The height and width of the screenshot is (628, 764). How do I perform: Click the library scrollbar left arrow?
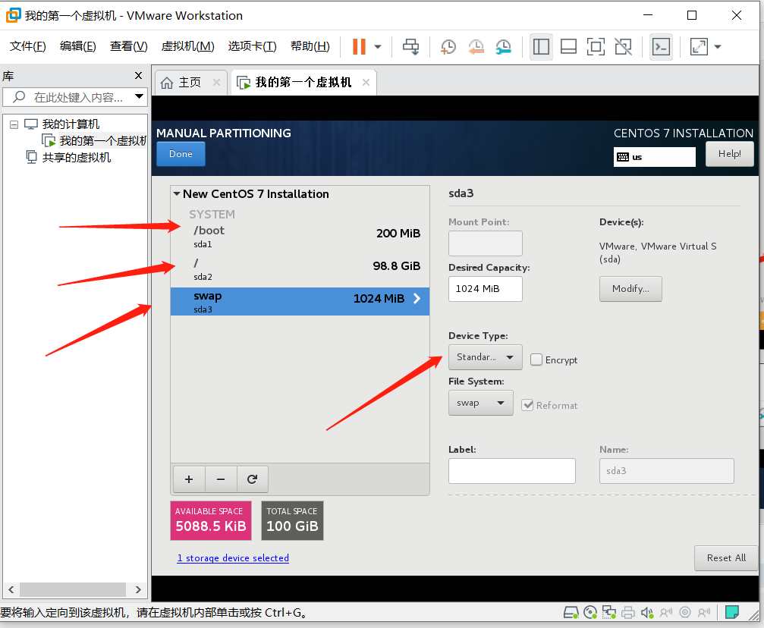pyautogui.click(x=11, y=589)
